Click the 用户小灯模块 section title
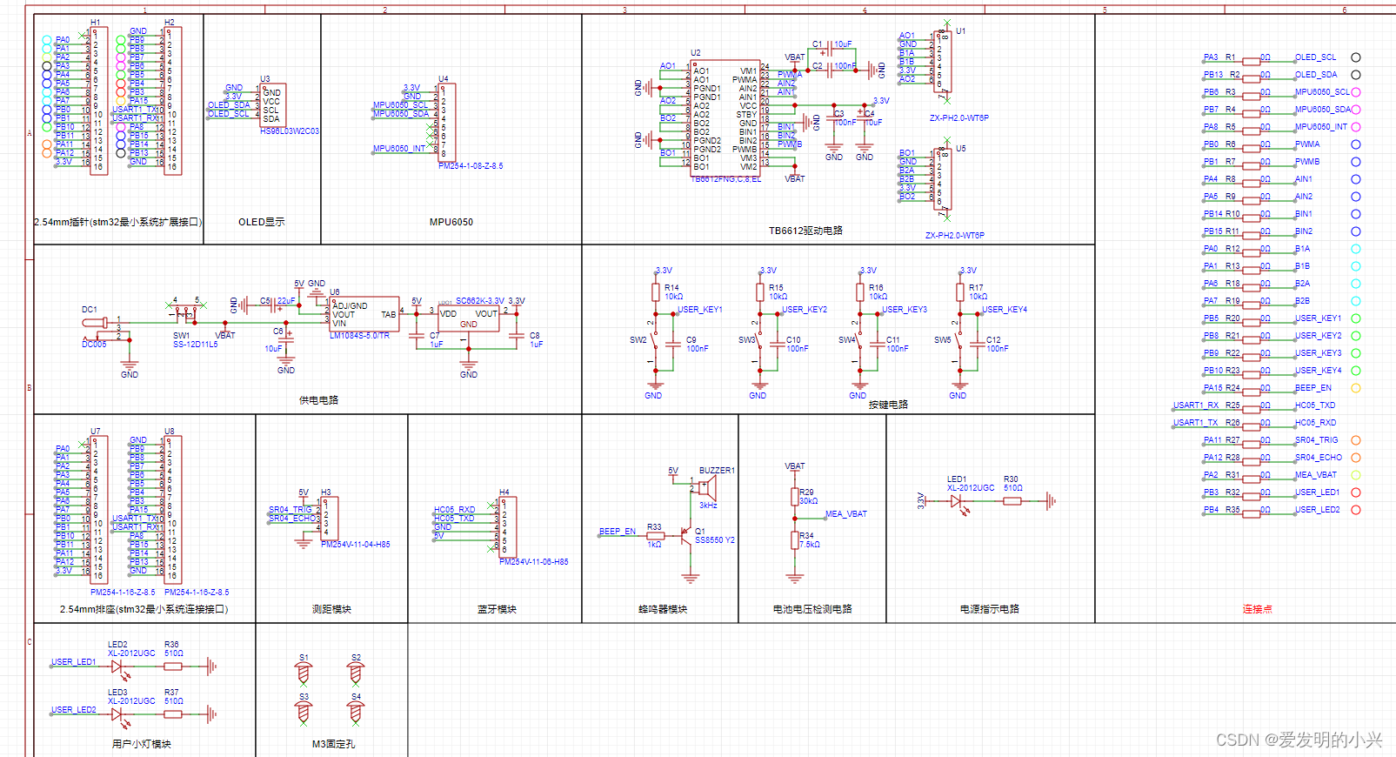Viewport: 1396px width, 757px height. (x=142, y=745)
